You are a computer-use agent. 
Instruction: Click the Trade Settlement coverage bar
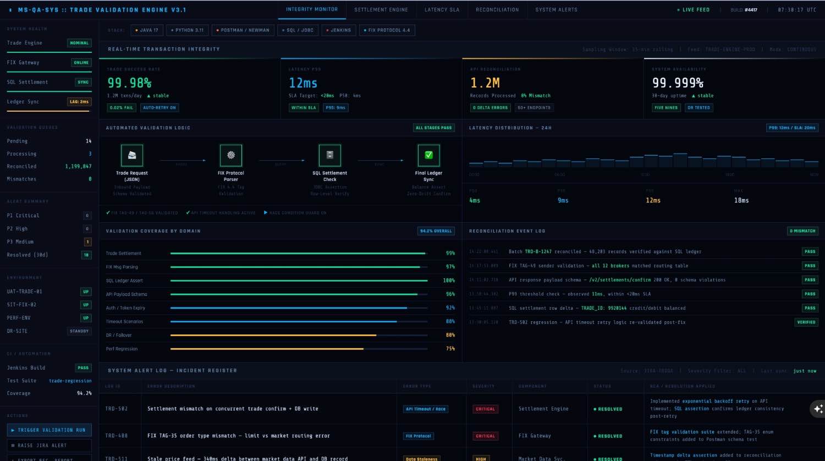(299, 254)
